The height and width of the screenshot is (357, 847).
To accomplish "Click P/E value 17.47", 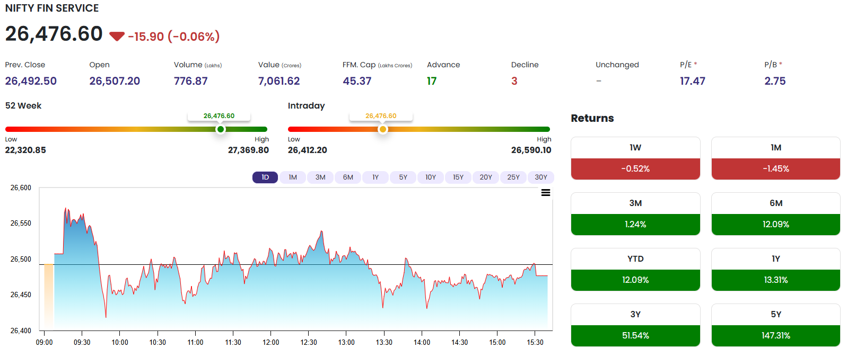I will pyautogui.click(x=693, y=81).
